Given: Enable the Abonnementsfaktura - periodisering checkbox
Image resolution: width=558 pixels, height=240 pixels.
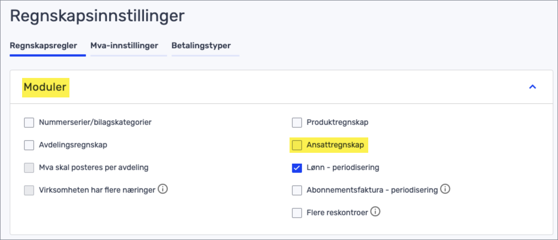Looking at the screenshot, I should pos(297,190).
